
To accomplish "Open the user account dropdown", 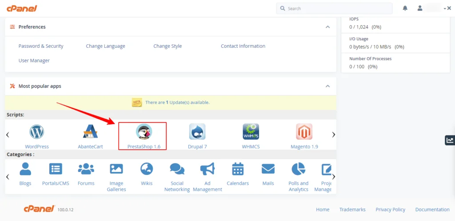I will pos(432,8).
